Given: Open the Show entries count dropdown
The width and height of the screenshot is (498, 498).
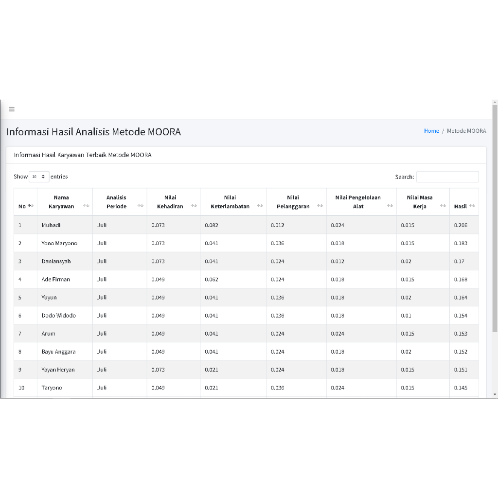Looking at the screenshot, I should (39, 177).
